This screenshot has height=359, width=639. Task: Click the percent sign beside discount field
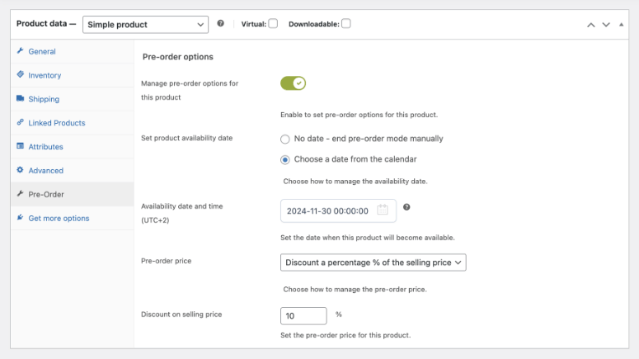339,314
